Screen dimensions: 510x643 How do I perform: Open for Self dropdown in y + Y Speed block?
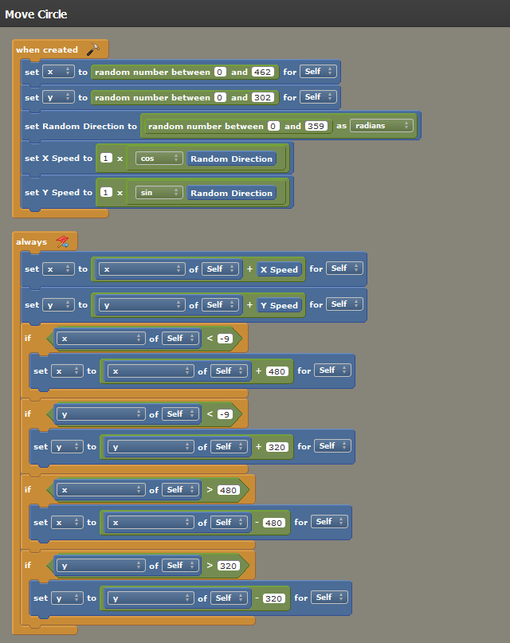tap(345, 304)
